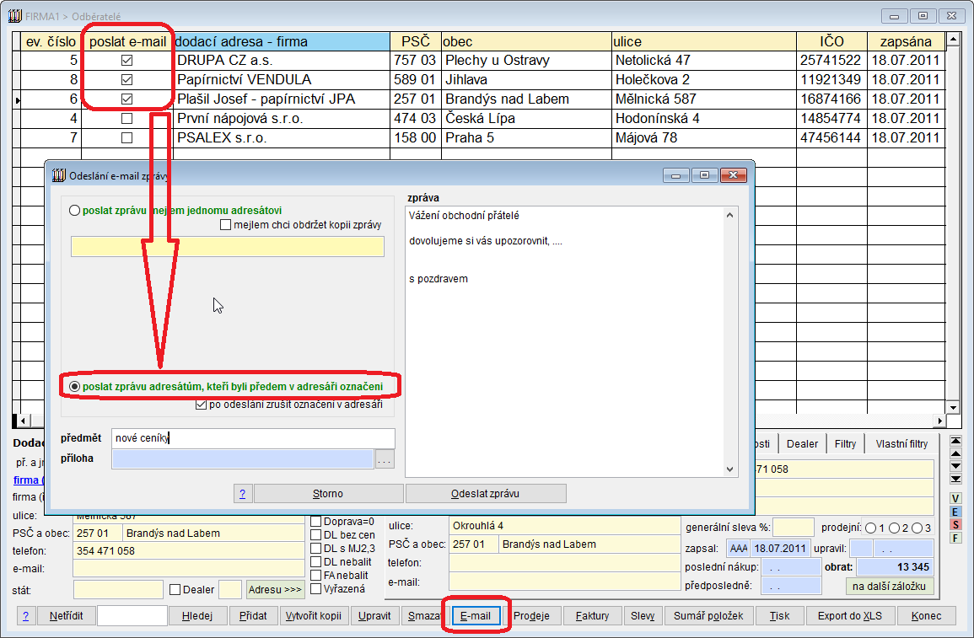This screenshot has height=638, width=974.
Task: Click 'na další záložku' button
Action: tap(889, 586)
